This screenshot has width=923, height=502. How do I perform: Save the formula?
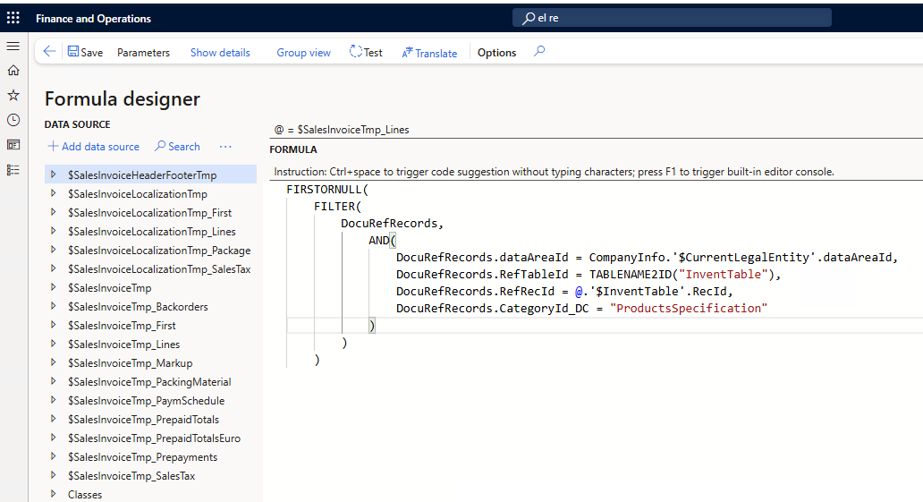(85, 53)
